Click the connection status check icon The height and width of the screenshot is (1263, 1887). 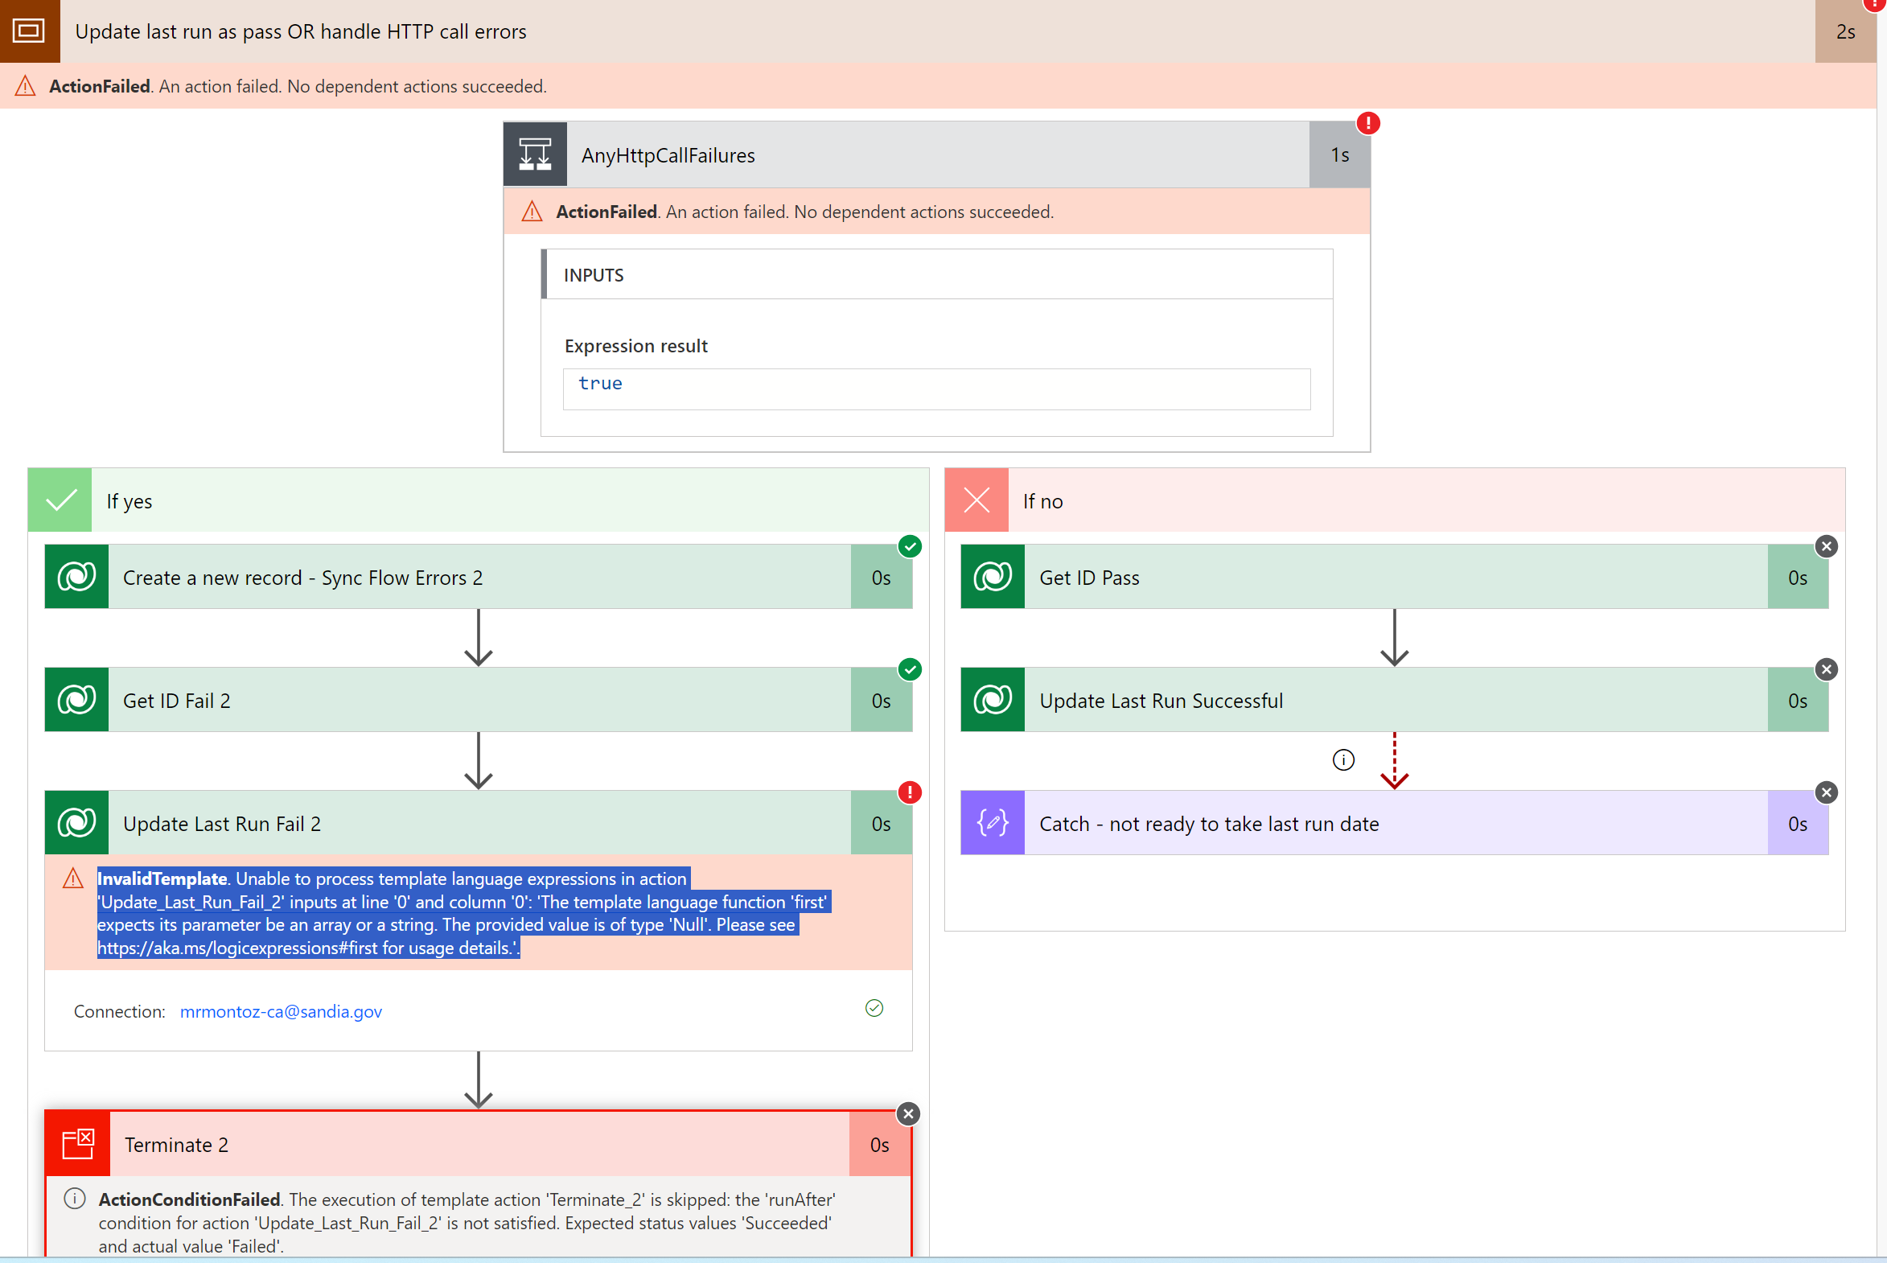coord(874,1009)
